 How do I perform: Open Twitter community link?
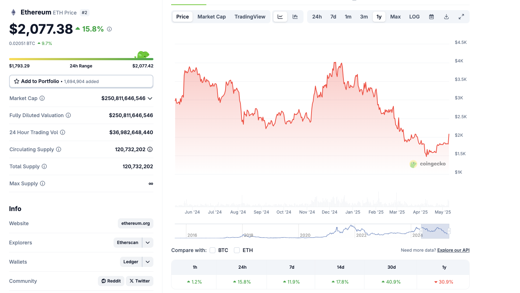[x=140, y=281]
